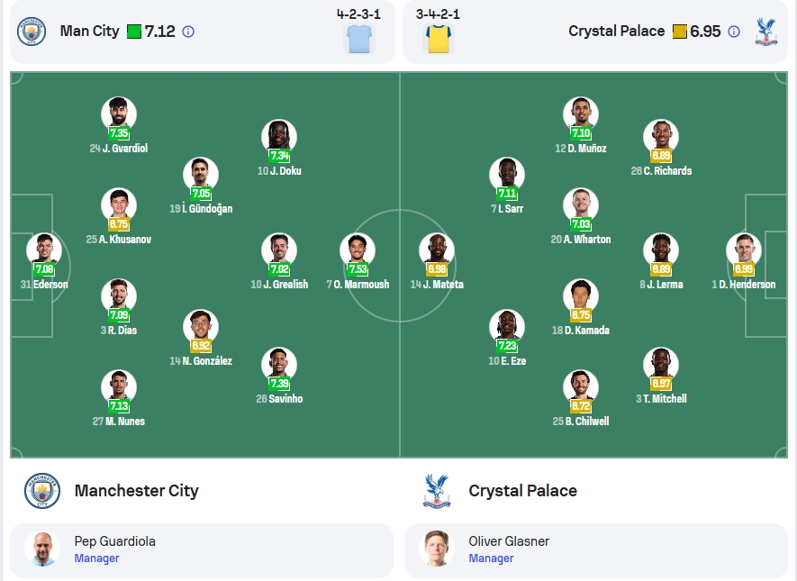Image resolution: width=797 pixels, height=581 pixels.
Task: Click the Crystal Palace rating info icon
Action: click(x=733, y=32)
